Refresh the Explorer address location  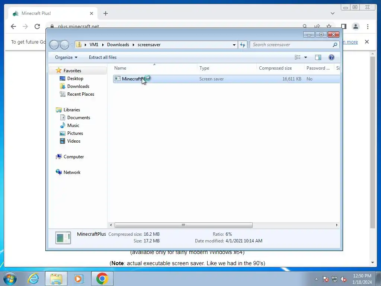click(x=243, y=45)
